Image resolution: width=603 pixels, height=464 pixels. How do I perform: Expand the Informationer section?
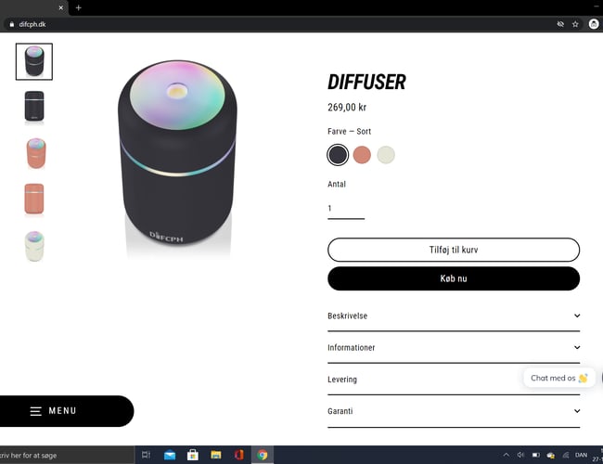(x=454, y=347)
